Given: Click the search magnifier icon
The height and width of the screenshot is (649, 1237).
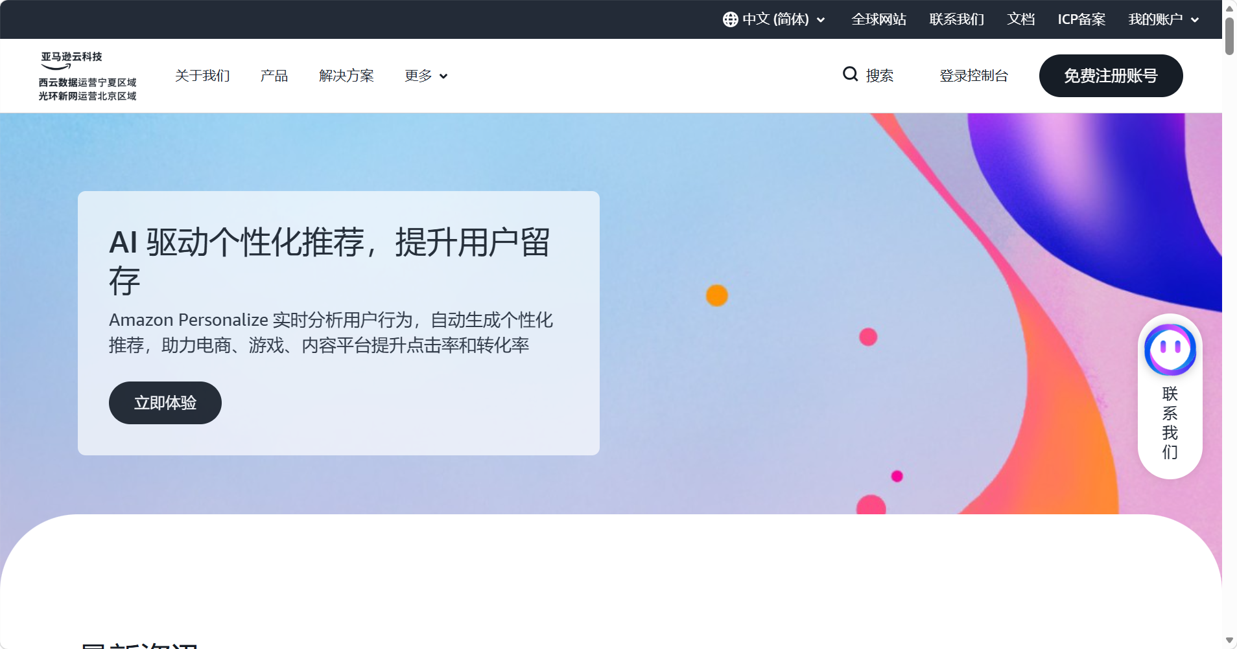Looking at the screenshot, I should (x=851, y=74).
